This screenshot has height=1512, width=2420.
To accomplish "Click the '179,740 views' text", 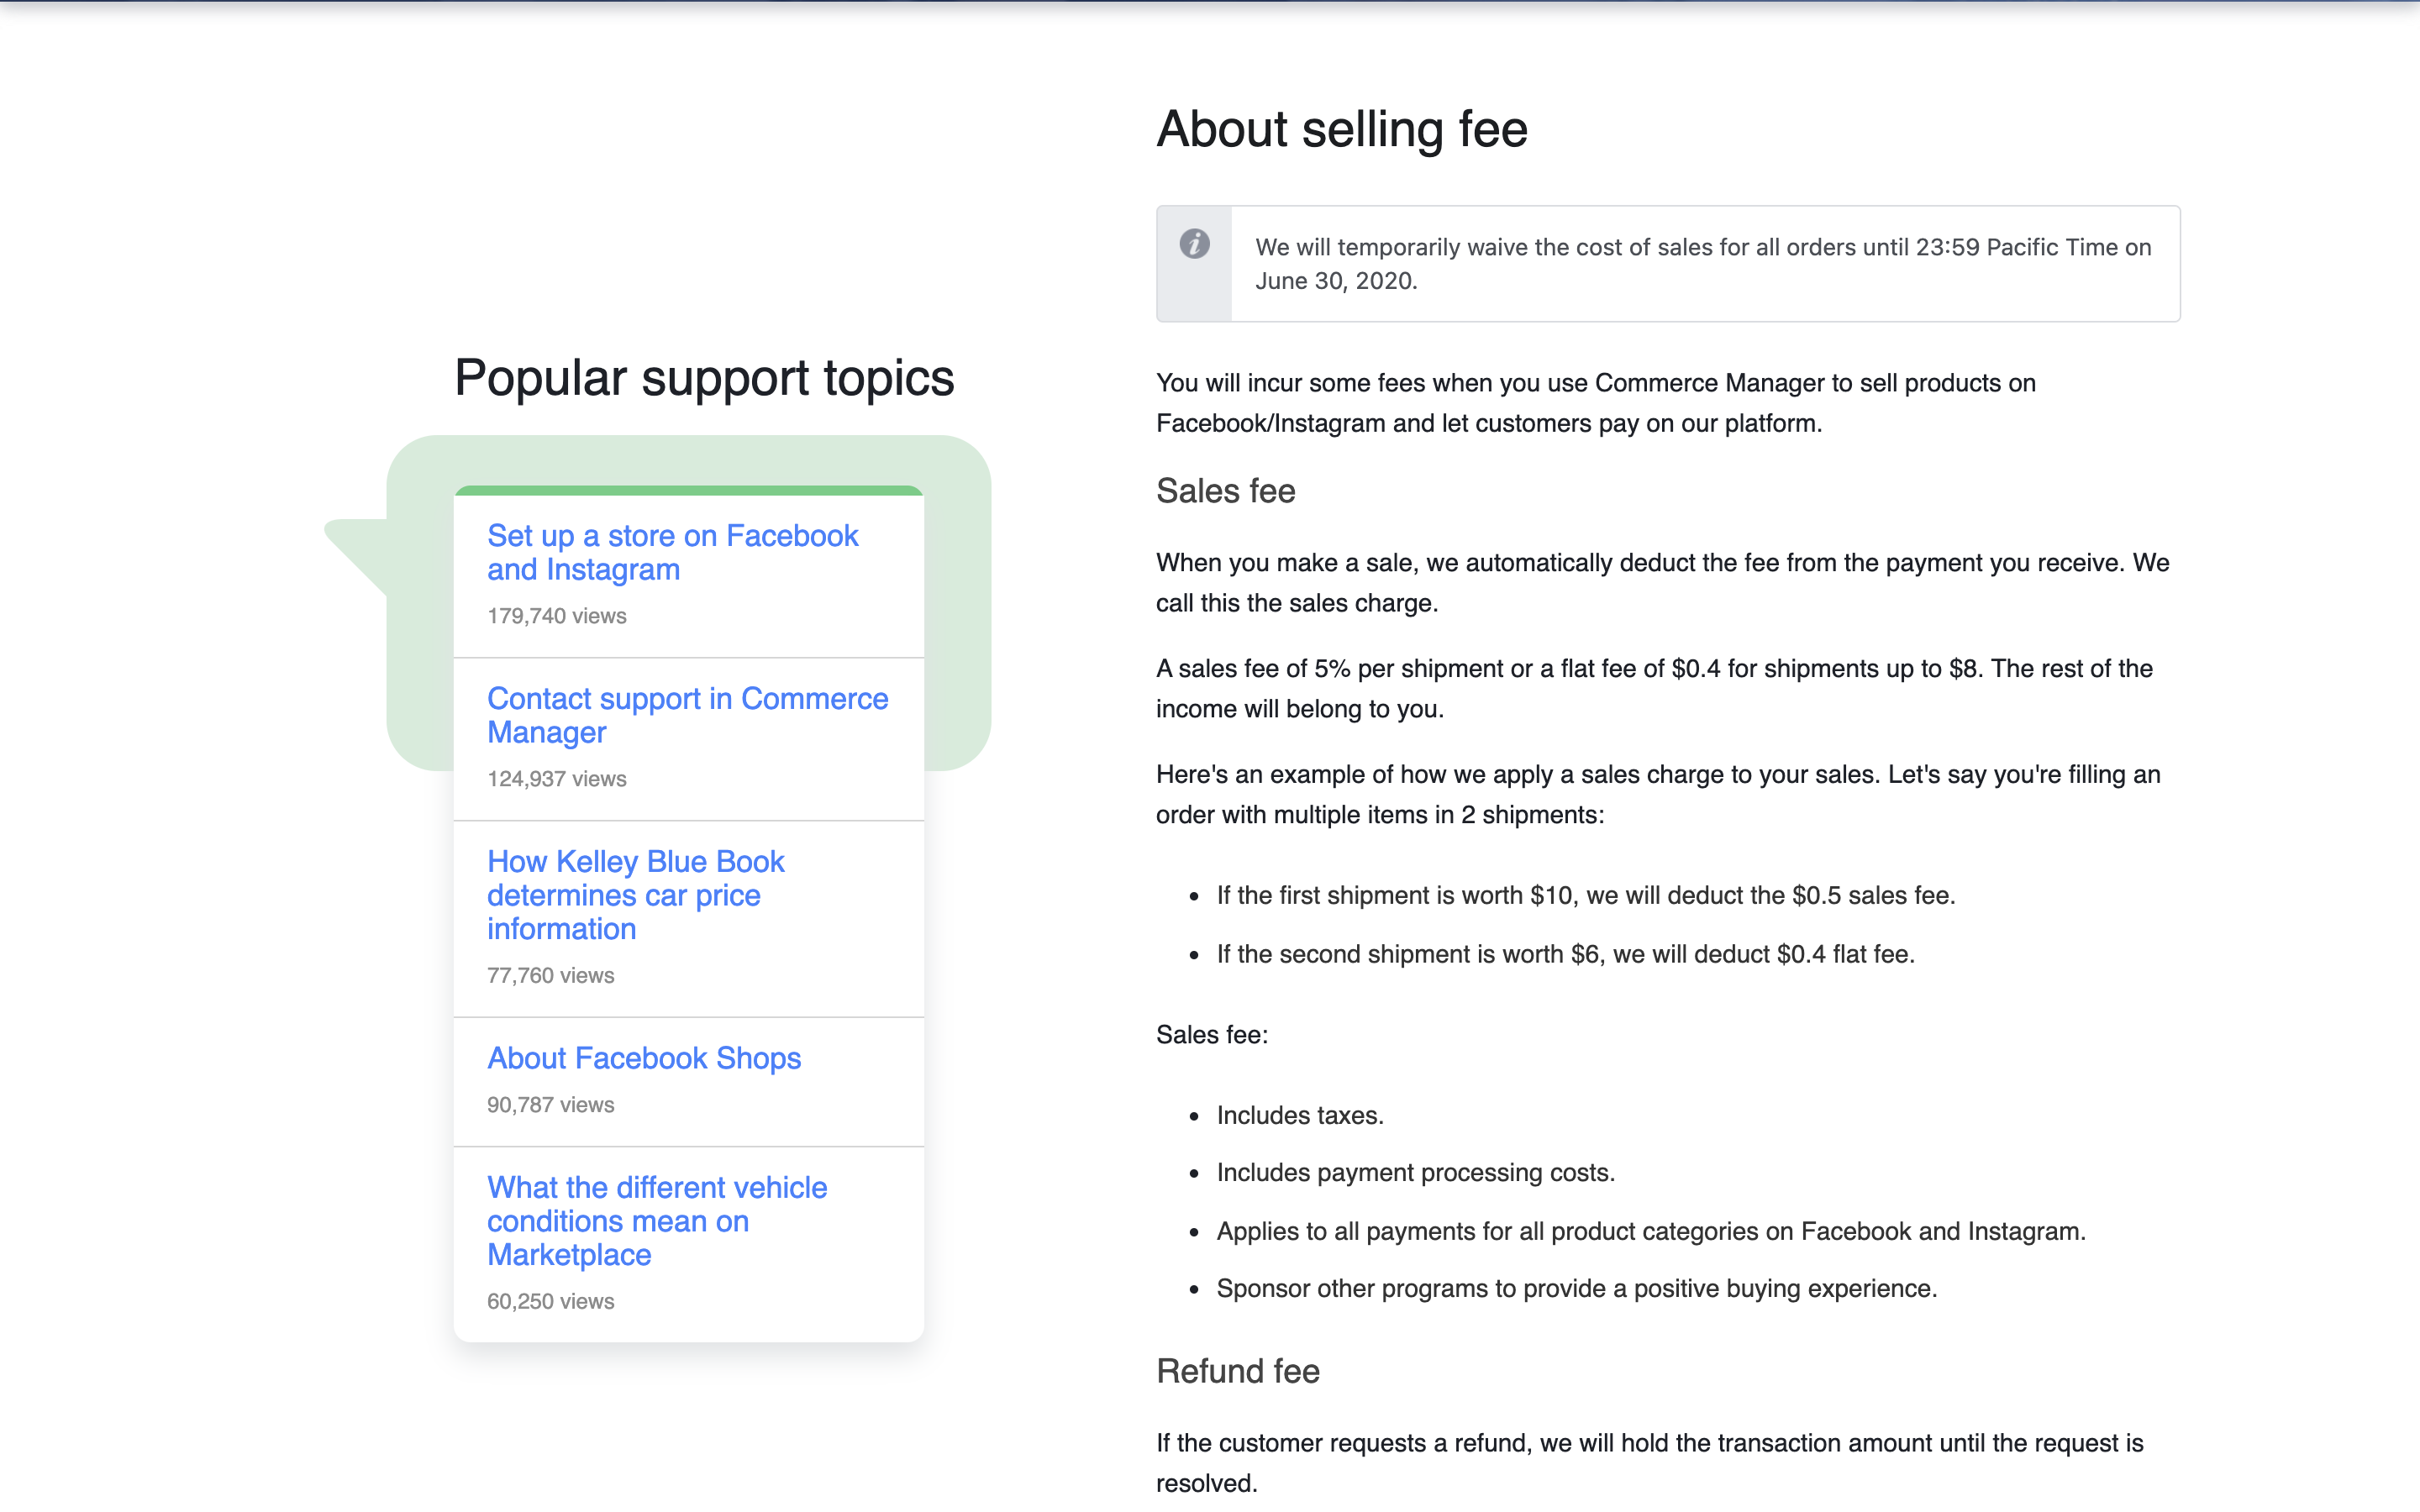I will click(x=557, y=616).
